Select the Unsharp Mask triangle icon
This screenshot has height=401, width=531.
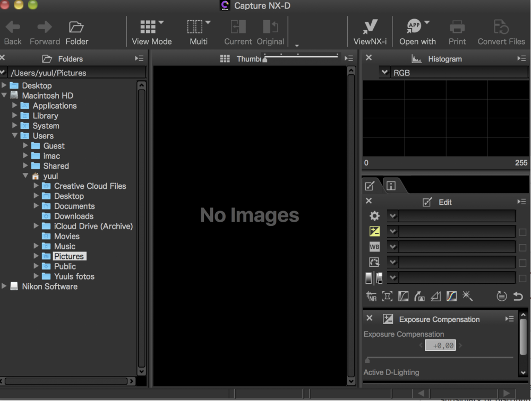(435, 297)
